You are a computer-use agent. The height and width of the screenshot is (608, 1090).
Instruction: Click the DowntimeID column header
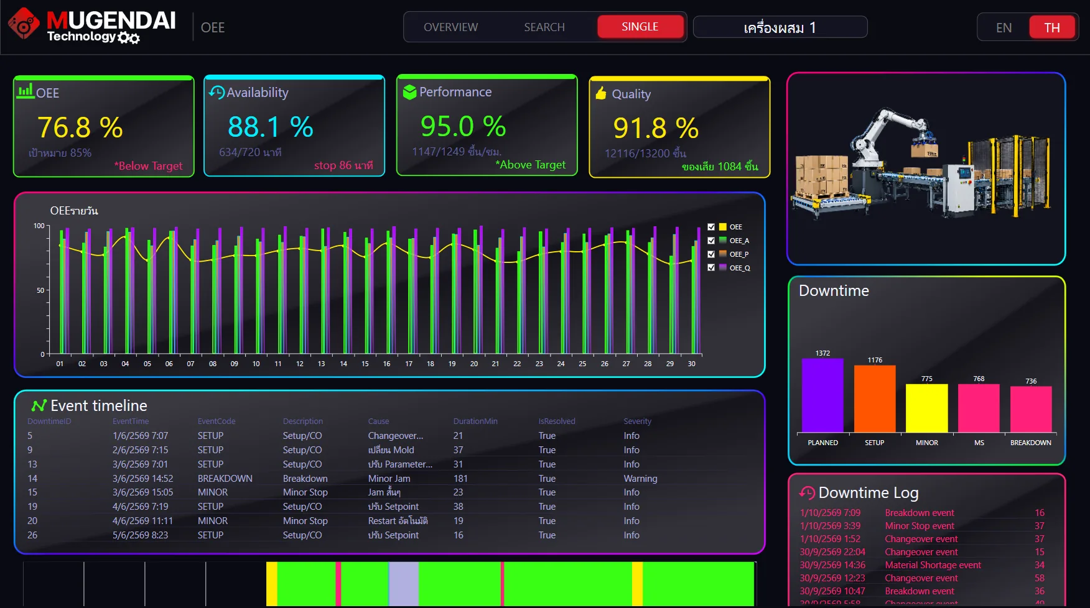click(49, 421)
